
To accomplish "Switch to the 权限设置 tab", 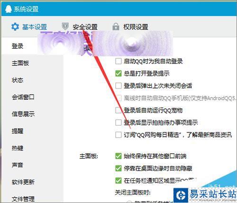I will (136, 27).
